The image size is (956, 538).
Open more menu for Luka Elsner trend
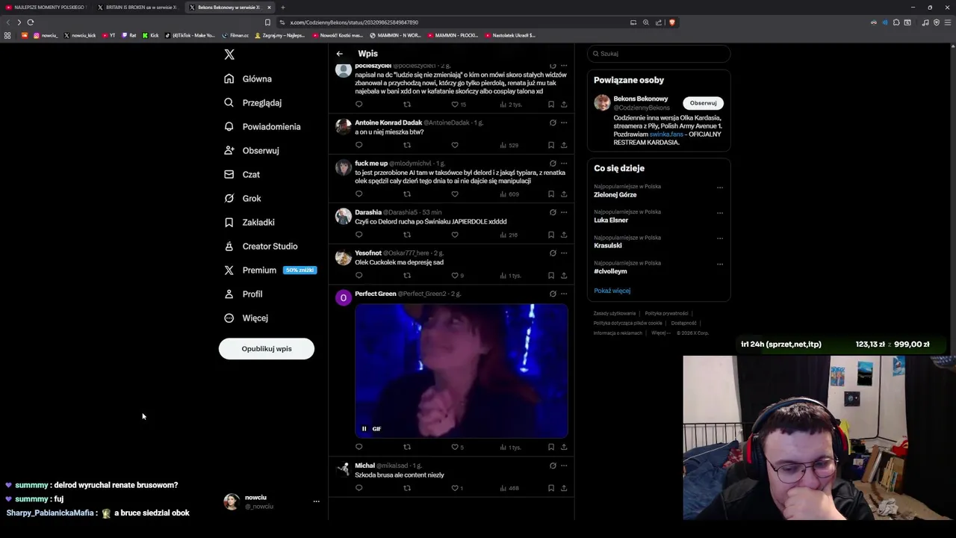click(x=720, y=212)
